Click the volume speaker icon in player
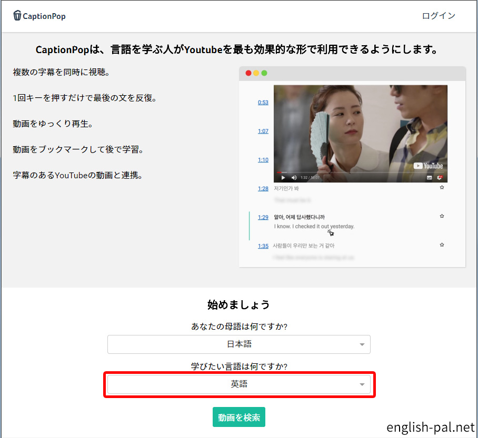 [294, 178]
